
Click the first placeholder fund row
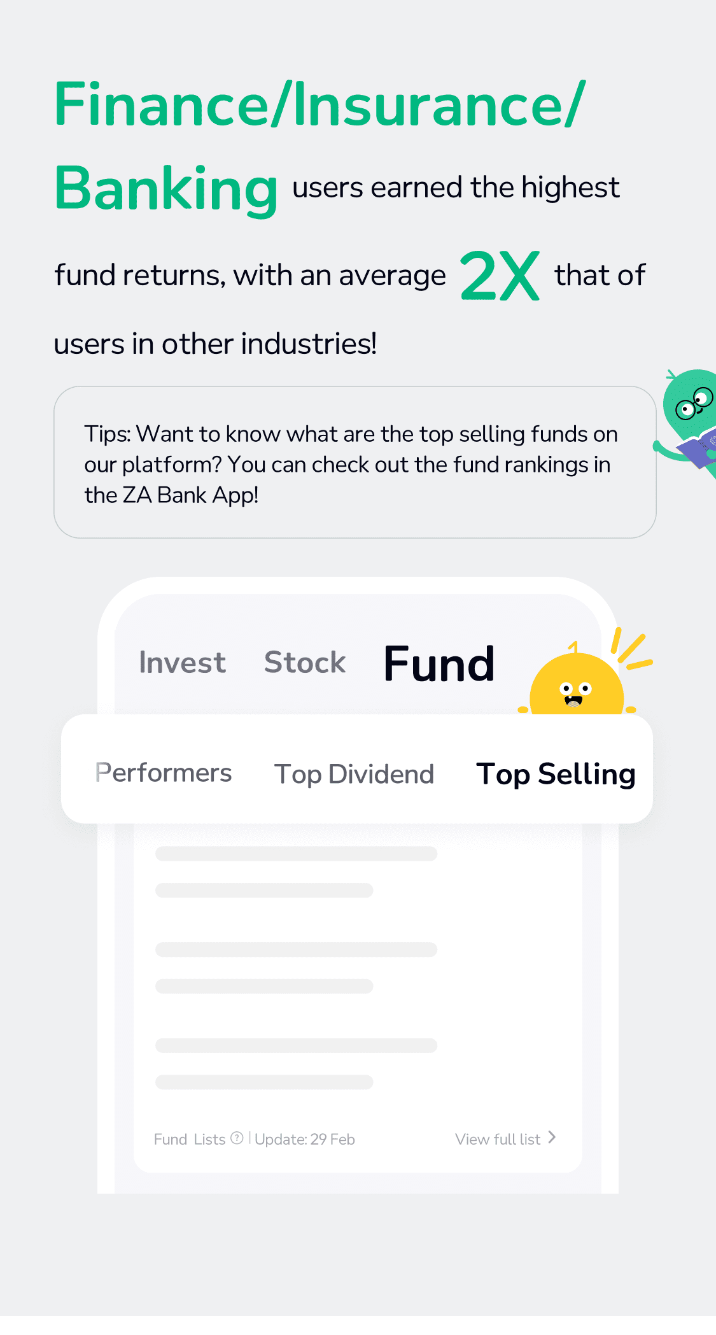296,872
